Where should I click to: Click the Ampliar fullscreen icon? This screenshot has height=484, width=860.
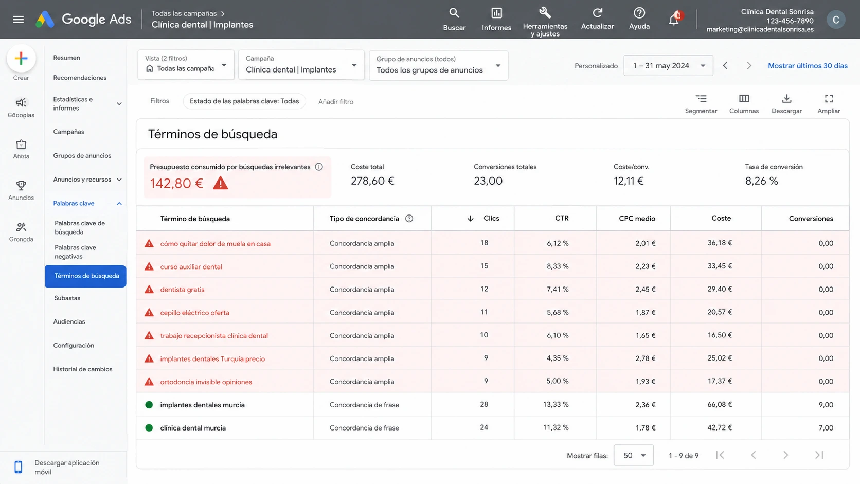pyautogui.click(x=829, y=99)
